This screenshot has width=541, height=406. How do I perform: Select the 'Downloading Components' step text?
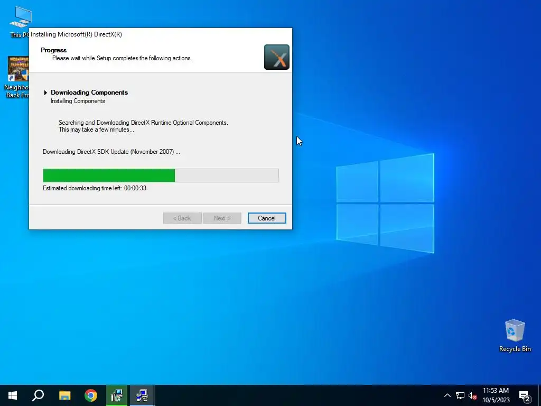(x=89, y=93)
